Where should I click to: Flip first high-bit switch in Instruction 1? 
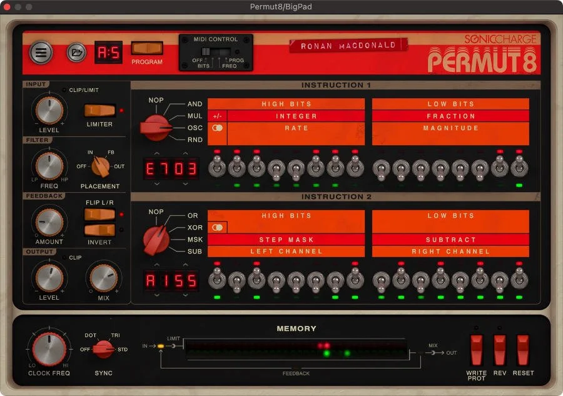(217, 166)
